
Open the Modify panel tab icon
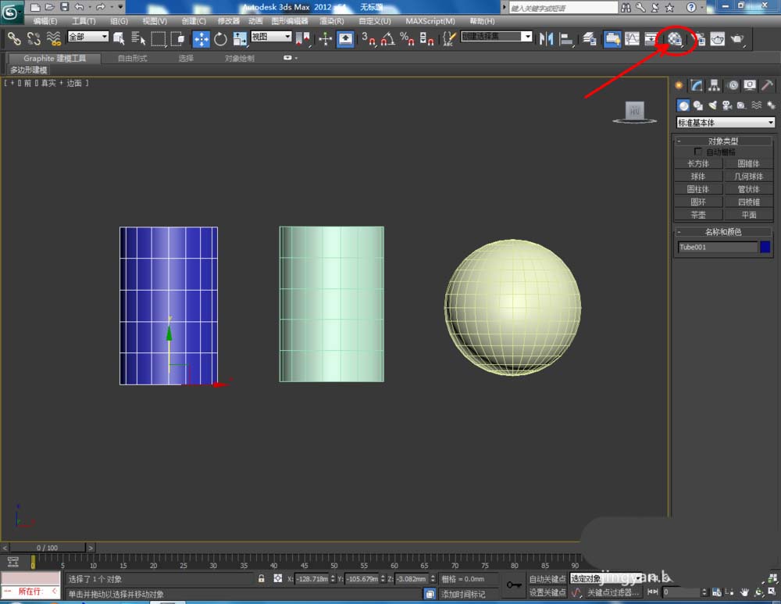click(697, 86)
